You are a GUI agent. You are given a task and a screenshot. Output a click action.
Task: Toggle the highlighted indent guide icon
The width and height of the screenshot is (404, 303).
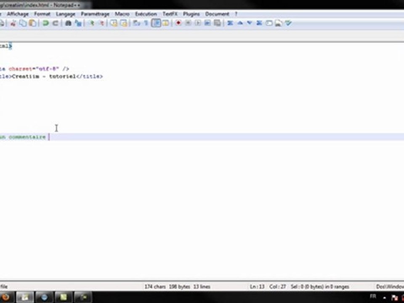[156, 24]
